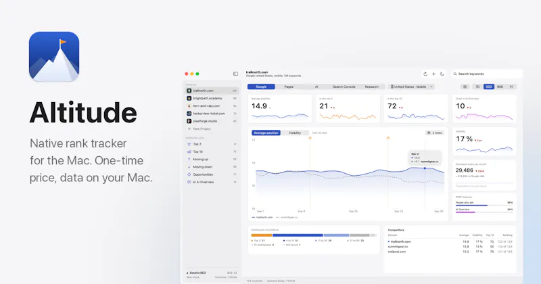The height and width of the screenshot is (284, 541).
Task: Switch to the Search Console tab
Action: (344, 87)
